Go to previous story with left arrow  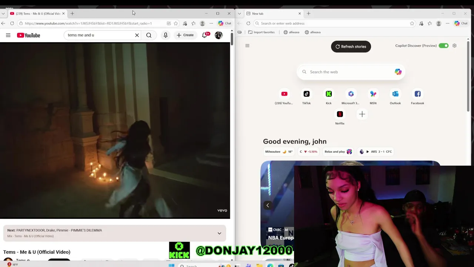pos(267,205)
